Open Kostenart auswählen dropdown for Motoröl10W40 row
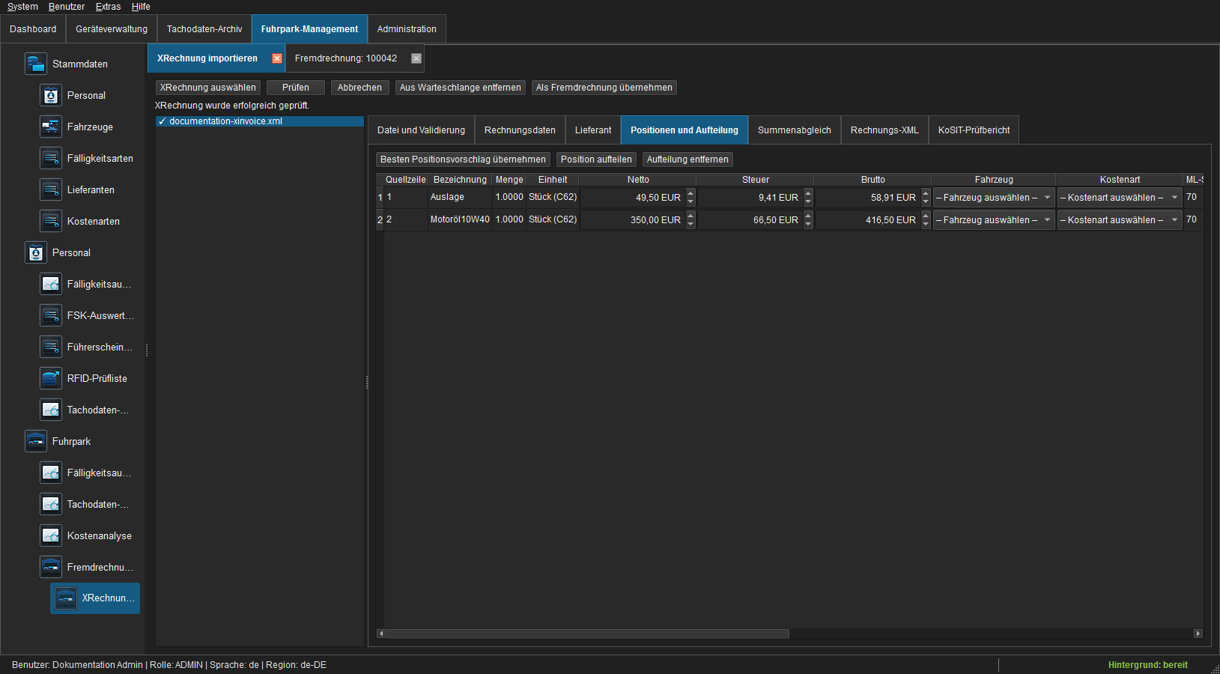The image size is (1220, 674). point(1120,220)
